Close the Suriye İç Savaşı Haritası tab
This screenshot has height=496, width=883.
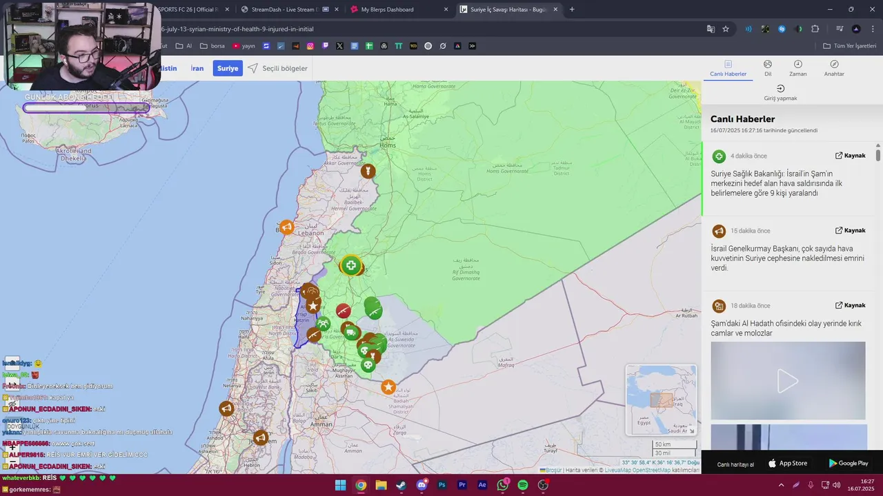tap(555, 10)
